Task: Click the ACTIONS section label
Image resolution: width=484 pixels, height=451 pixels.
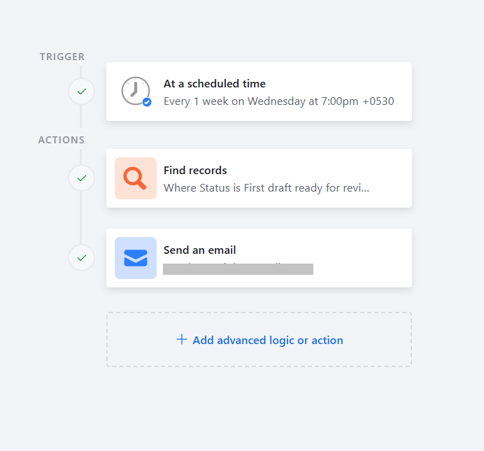Action: click(x=61, y=140)
